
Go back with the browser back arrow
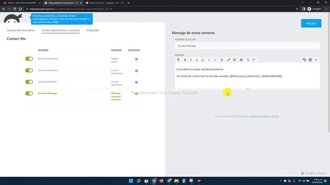4,9
